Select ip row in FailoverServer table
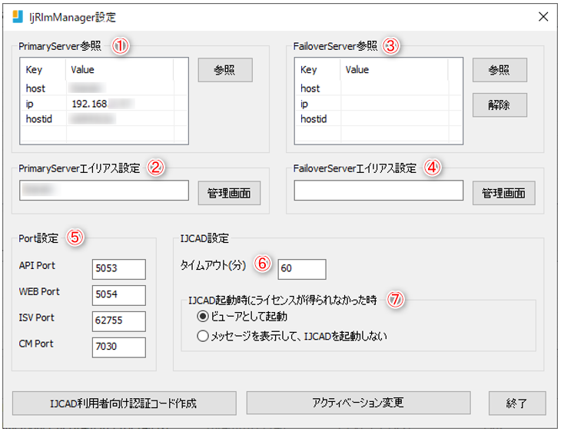Screen dimensions: 564x435 click(x=378, y=103)
